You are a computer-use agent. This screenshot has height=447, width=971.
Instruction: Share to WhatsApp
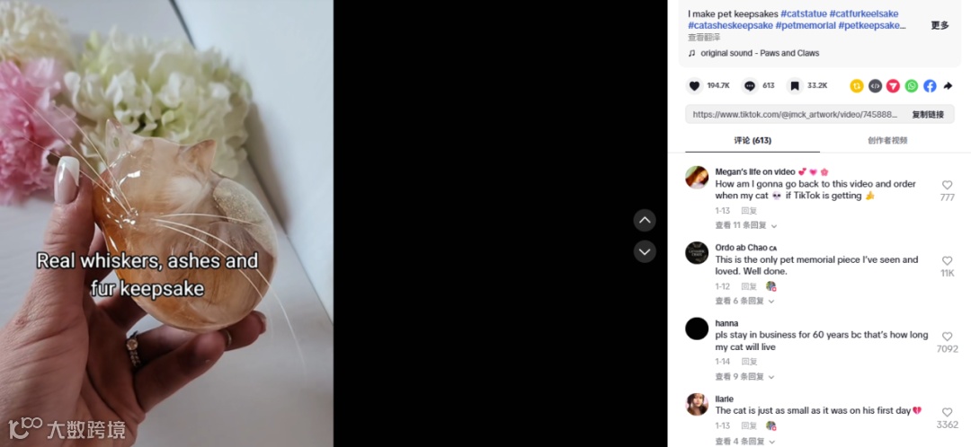click(x=912, y=86)
